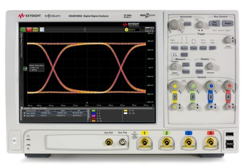Toggle channel 1 yellow button

point(175,97)
